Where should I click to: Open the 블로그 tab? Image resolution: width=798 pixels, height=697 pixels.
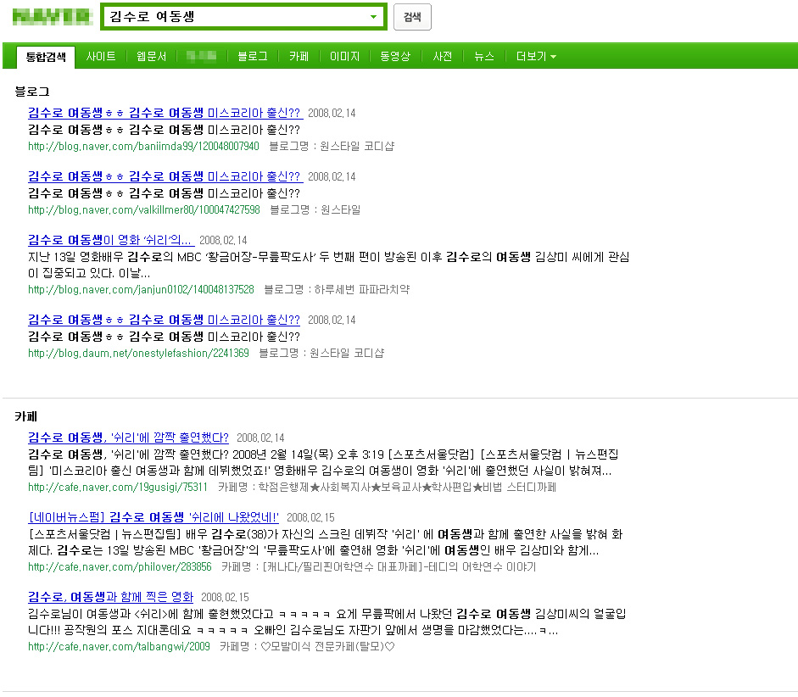(253, 57)
